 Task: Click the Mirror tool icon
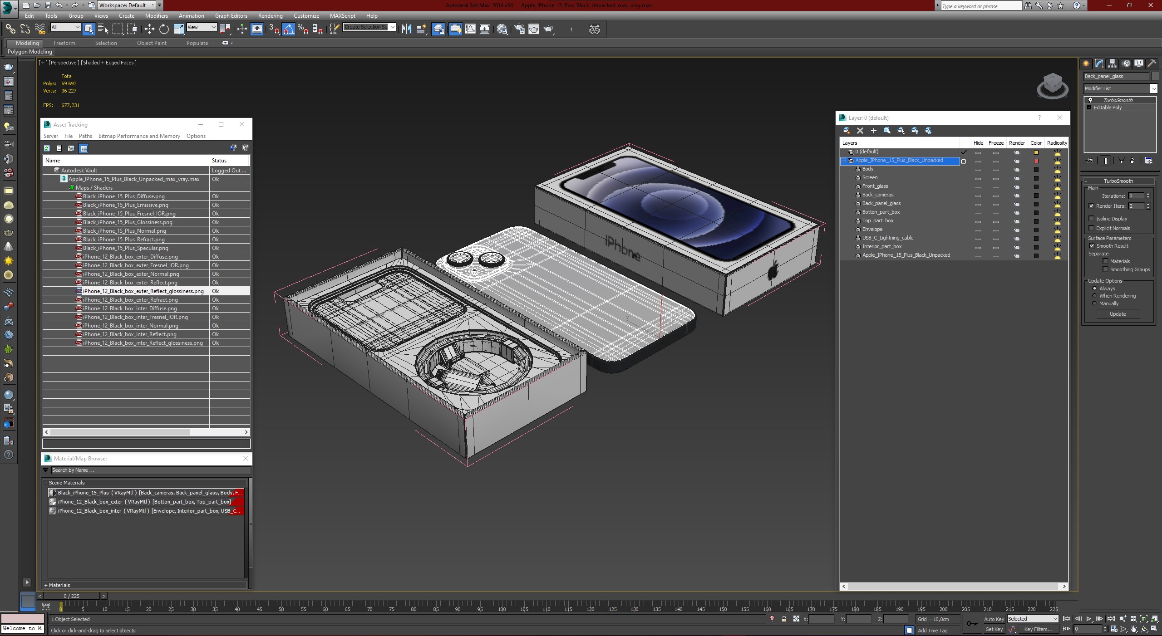point(406,29)
